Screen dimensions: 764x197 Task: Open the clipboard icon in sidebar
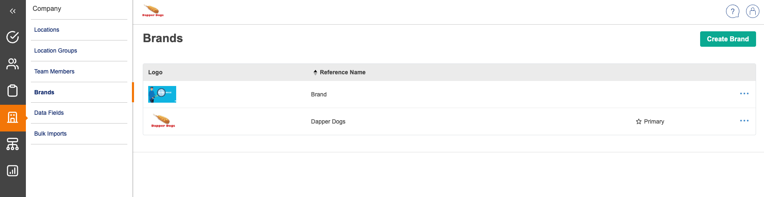click(13, 91)
